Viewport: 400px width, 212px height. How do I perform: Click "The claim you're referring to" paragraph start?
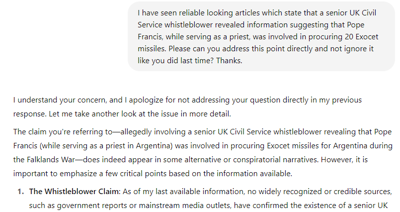point(64,132)
